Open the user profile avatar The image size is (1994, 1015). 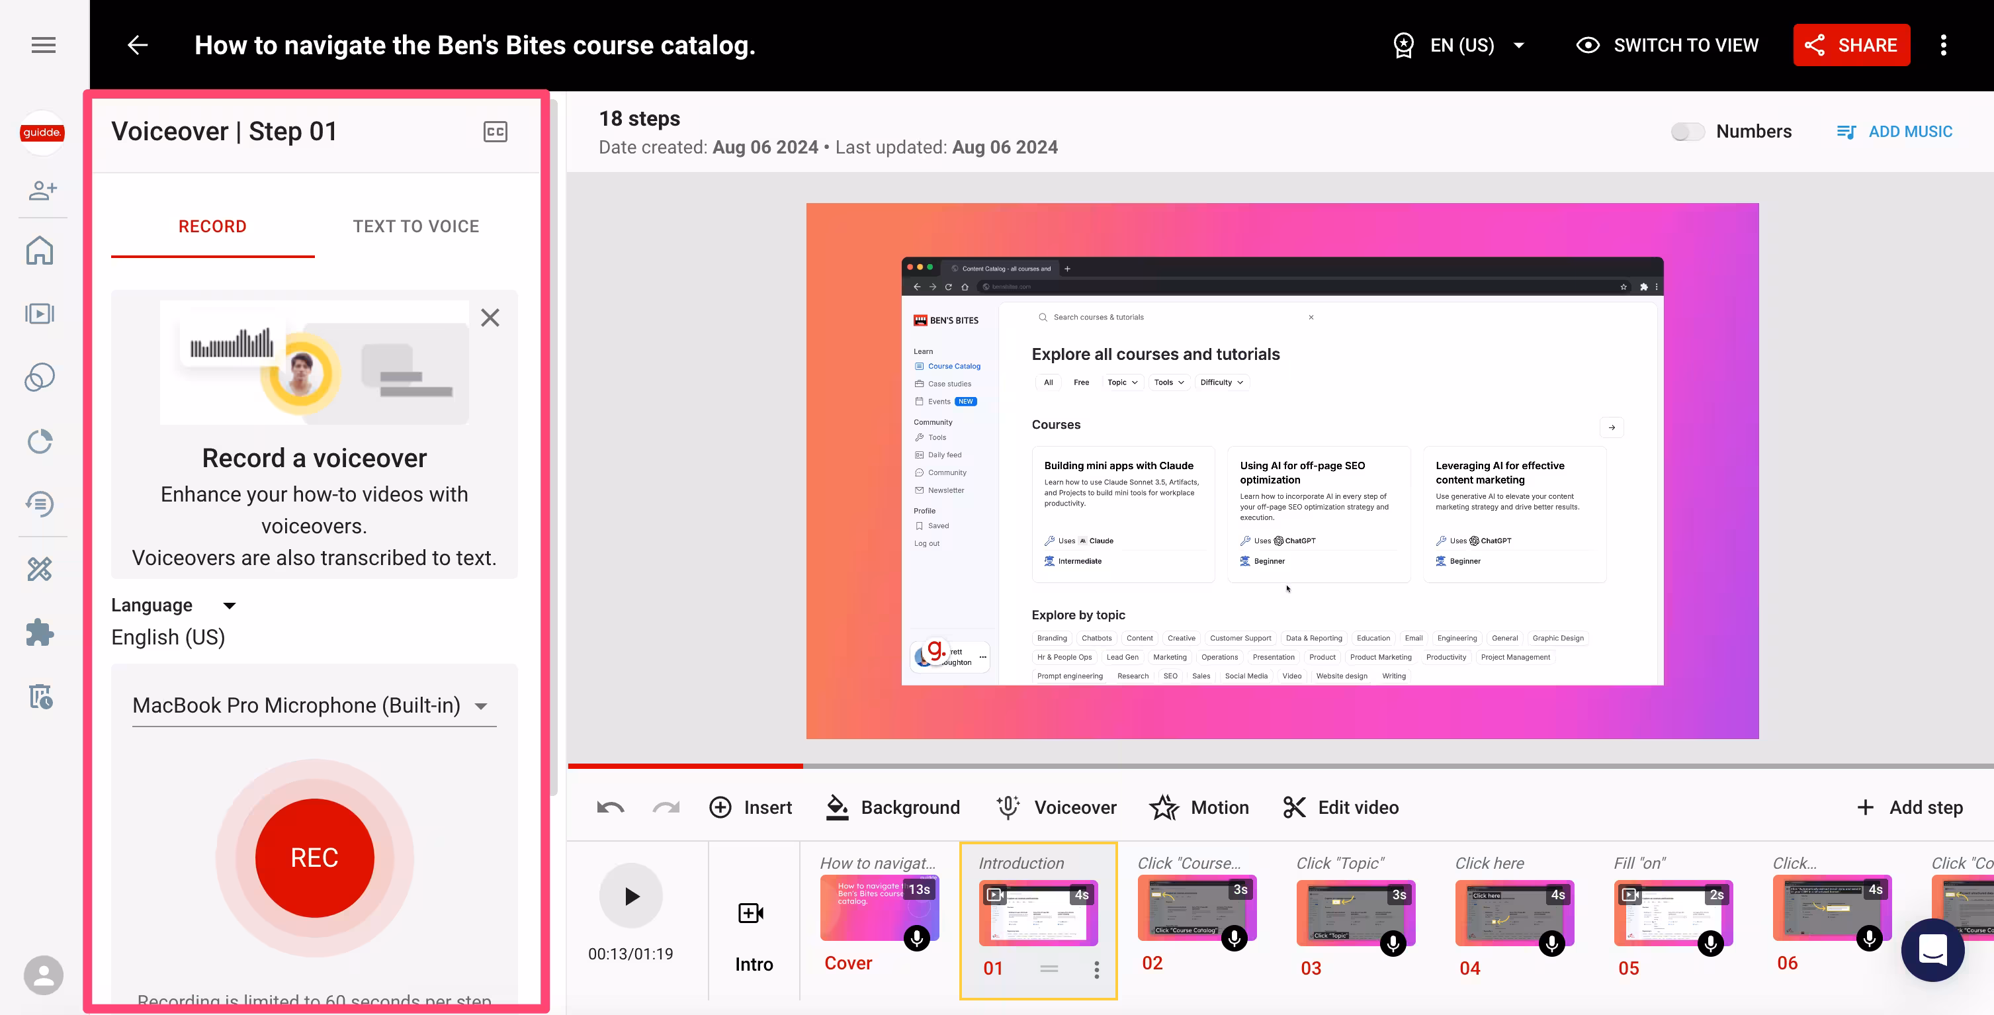[x=44, y=975]
